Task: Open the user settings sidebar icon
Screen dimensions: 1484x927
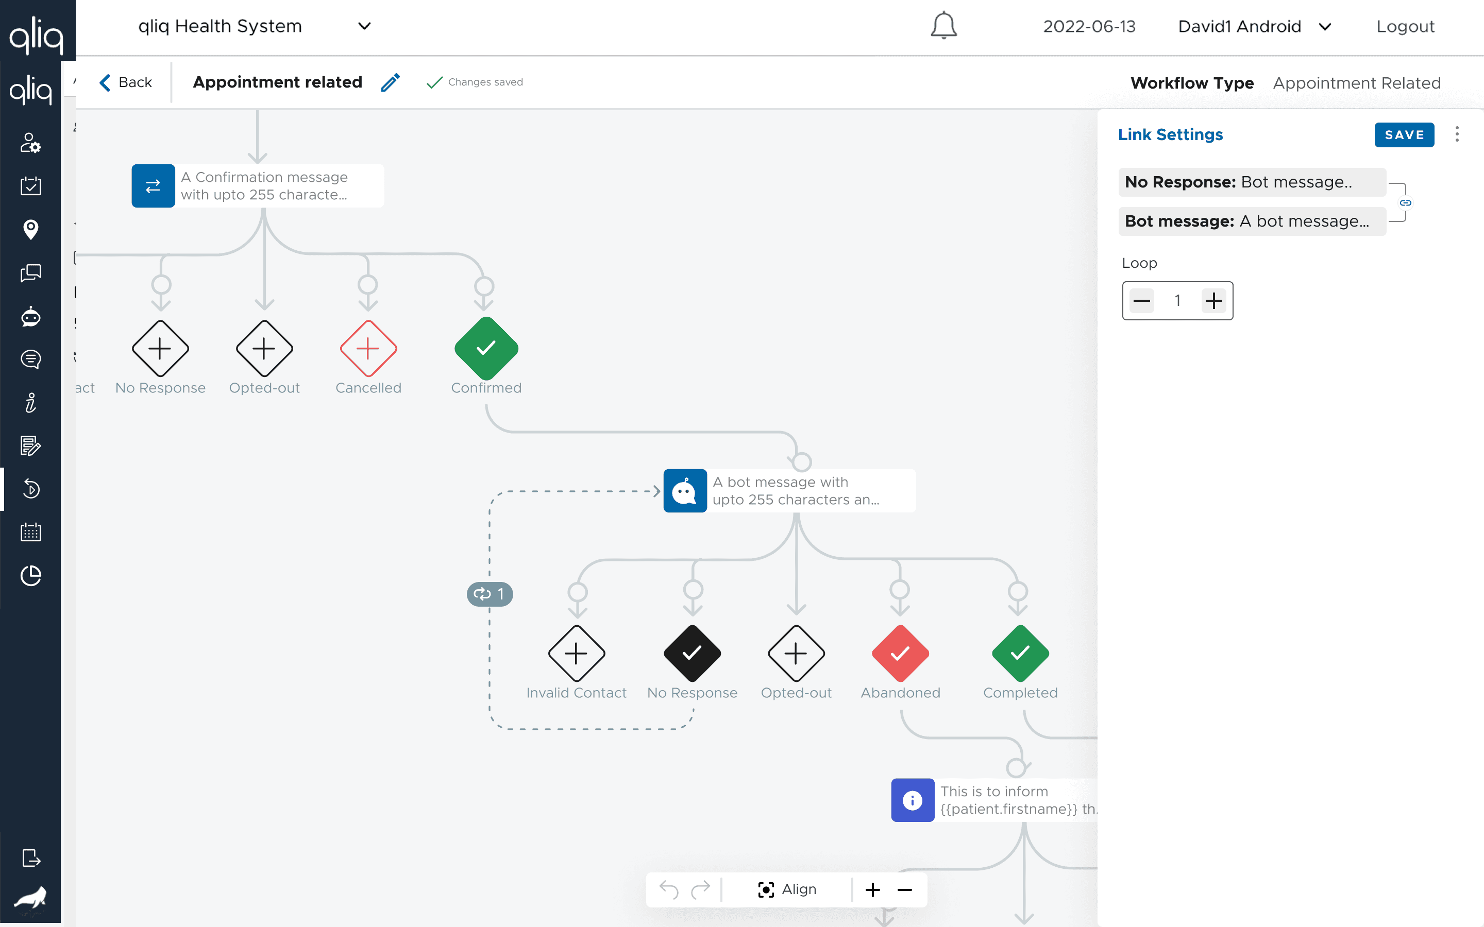Action: (x=31, y=143)
